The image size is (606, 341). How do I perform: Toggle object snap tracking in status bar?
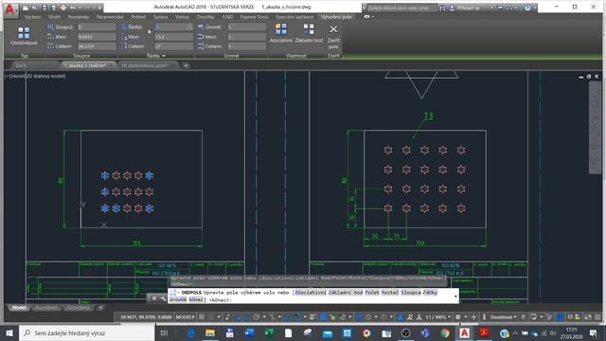[288, 317]
